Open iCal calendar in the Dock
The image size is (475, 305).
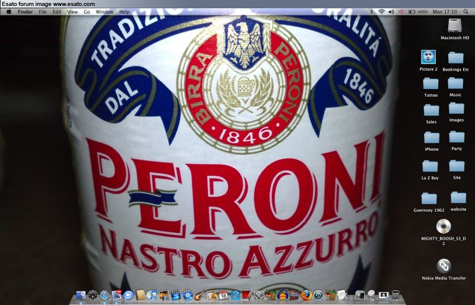(x=223, y=295)
